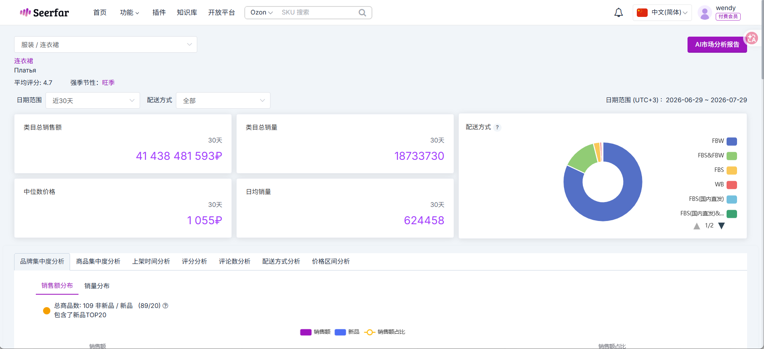764x349 pixels.
Task: Open 插件 in navigation
Action: click(159, 12)
